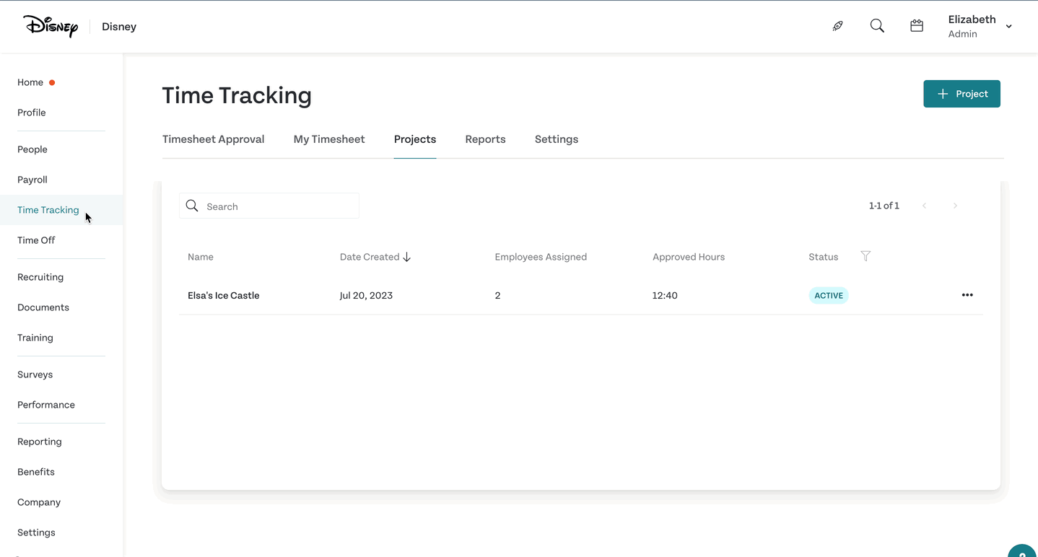This screenshot has height=557, width=1038.
Task: Open Settings at the sidebar bottom
Action: coord(36,532)
